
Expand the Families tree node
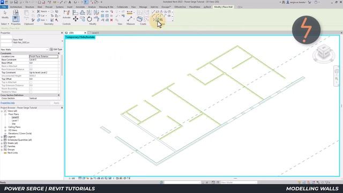(x=2, y=146)
